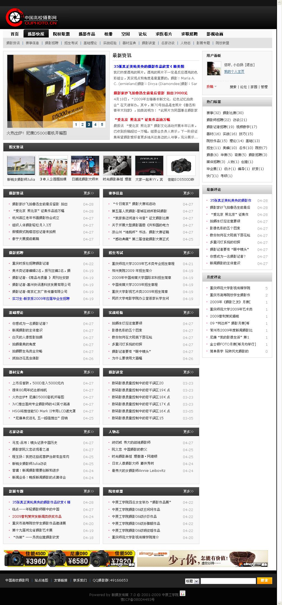Screen dimensions: 282x605
Task: Open the 院校联盟 main menu item
Action: 61,34
